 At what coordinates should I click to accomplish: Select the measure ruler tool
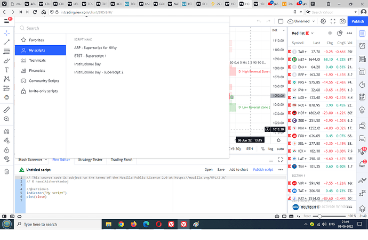6,110
